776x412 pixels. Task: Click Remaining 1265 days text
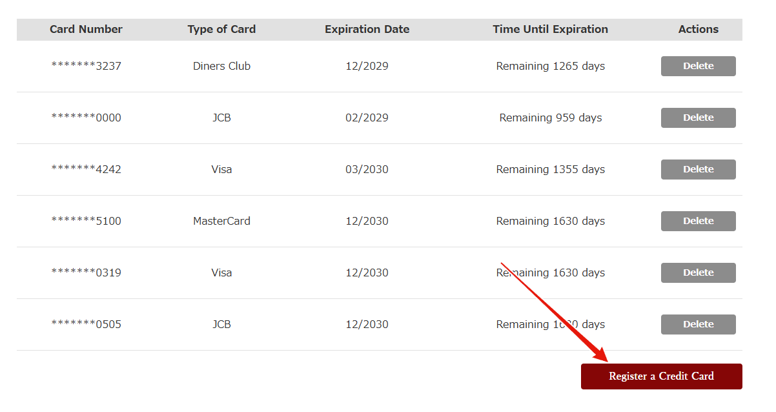click(x=550, y=66)
